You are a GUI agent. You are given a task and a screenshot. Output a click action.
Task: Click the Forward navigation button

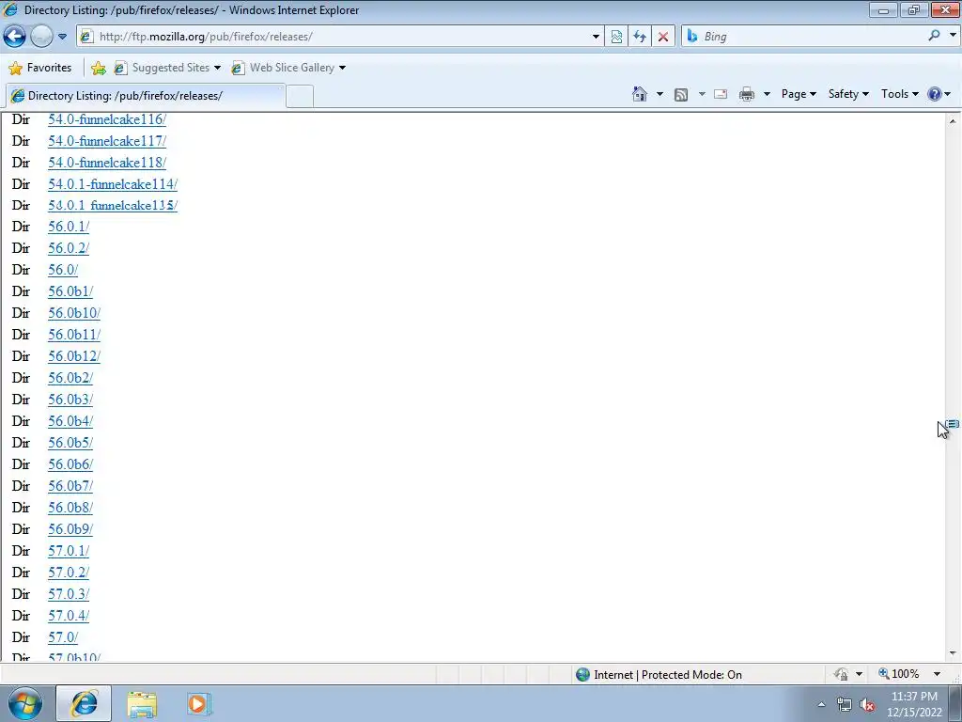(x=41, y=37)
